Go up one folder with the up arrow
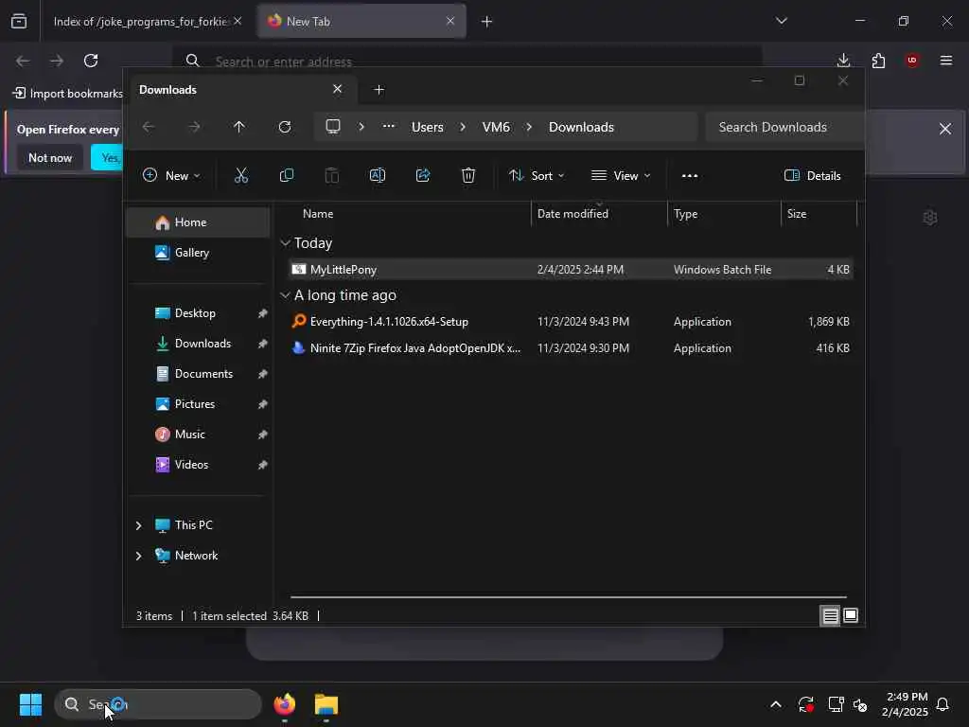 pyautogui.click(x=239, y=127)
